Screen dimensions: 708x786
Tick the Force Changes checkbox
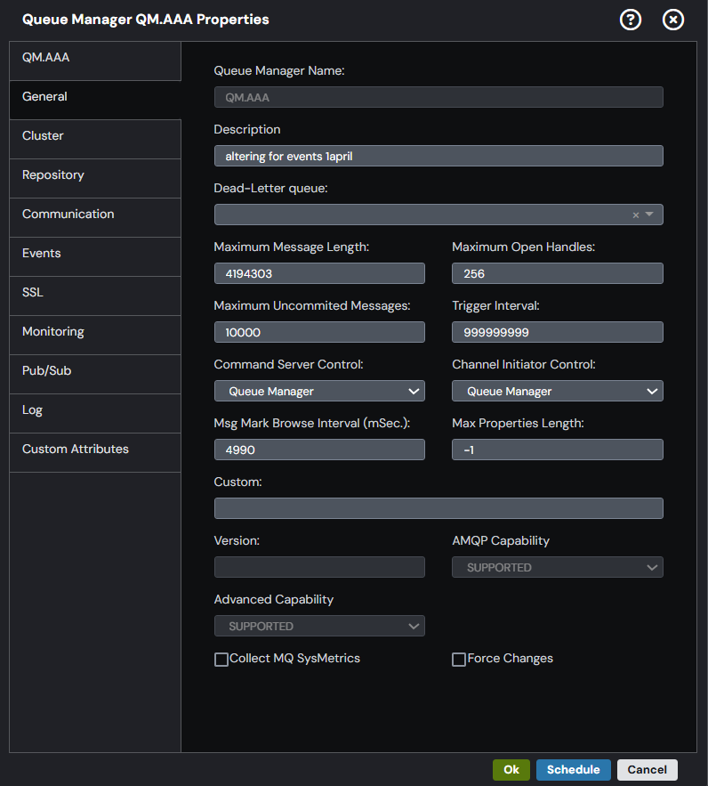tap(459, 660)
